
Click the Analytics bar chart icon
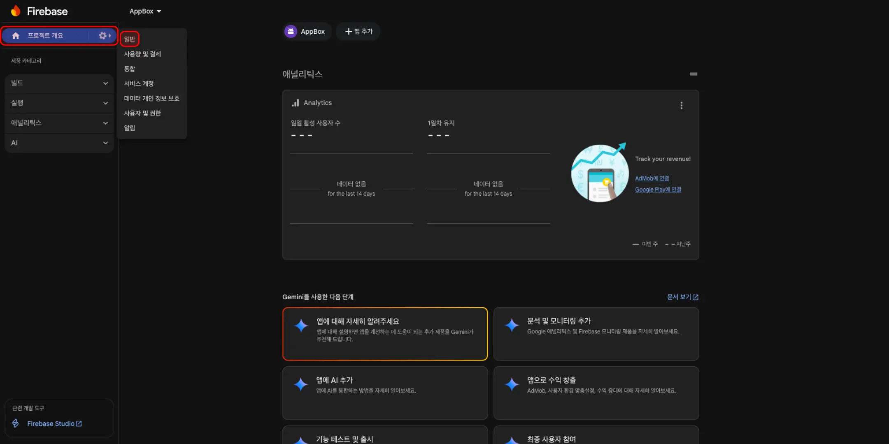296,103
